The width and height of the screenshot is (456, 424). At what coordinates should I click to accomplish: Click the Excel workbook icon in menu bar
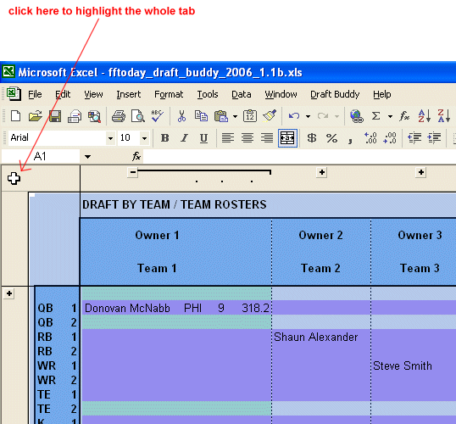click(x=14, y=94)
